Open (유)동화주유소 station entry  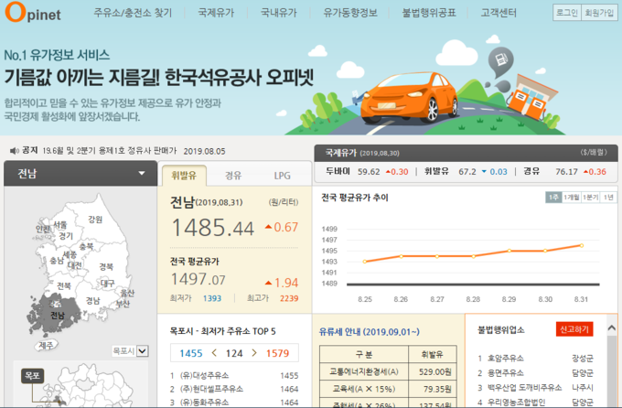204,402
